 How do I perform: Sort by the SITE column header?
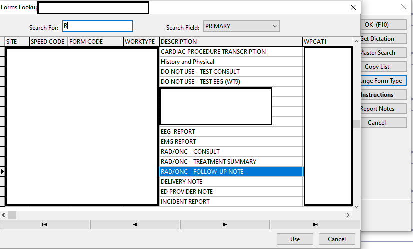[x=17, y=42]
